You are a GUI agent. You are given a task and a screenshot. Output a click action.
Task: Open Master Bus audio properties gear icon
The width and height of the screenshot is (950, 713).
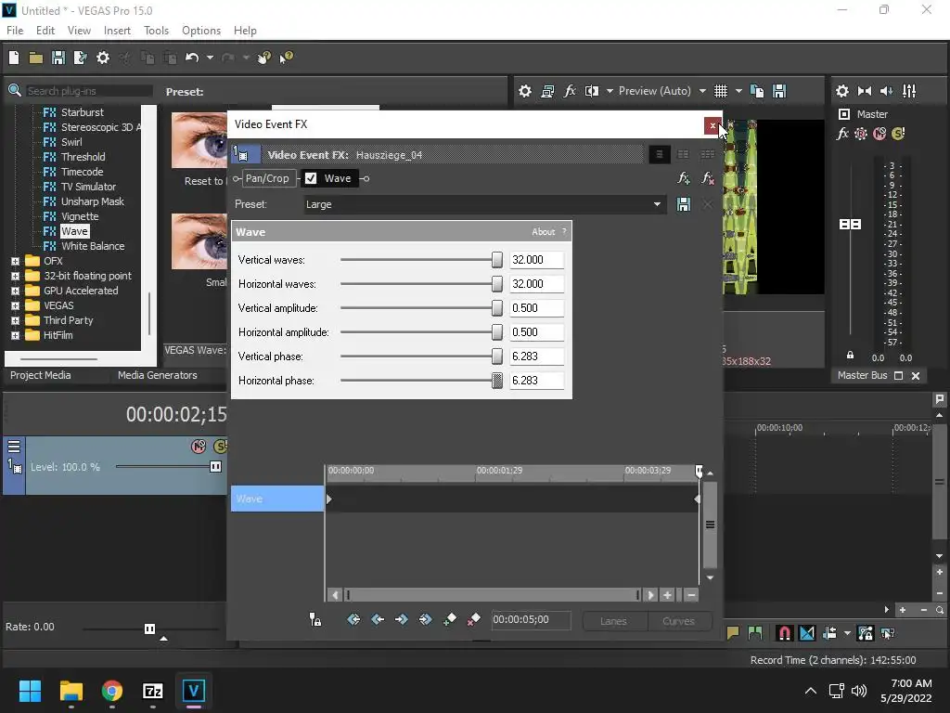click(x=842, y=91)
